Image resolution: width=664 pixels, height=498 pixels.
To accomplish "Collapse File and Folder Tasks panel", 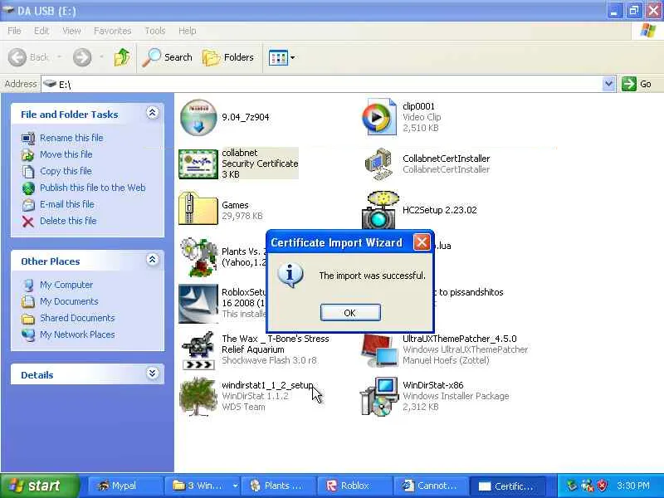I will click(x=153, y=113).
